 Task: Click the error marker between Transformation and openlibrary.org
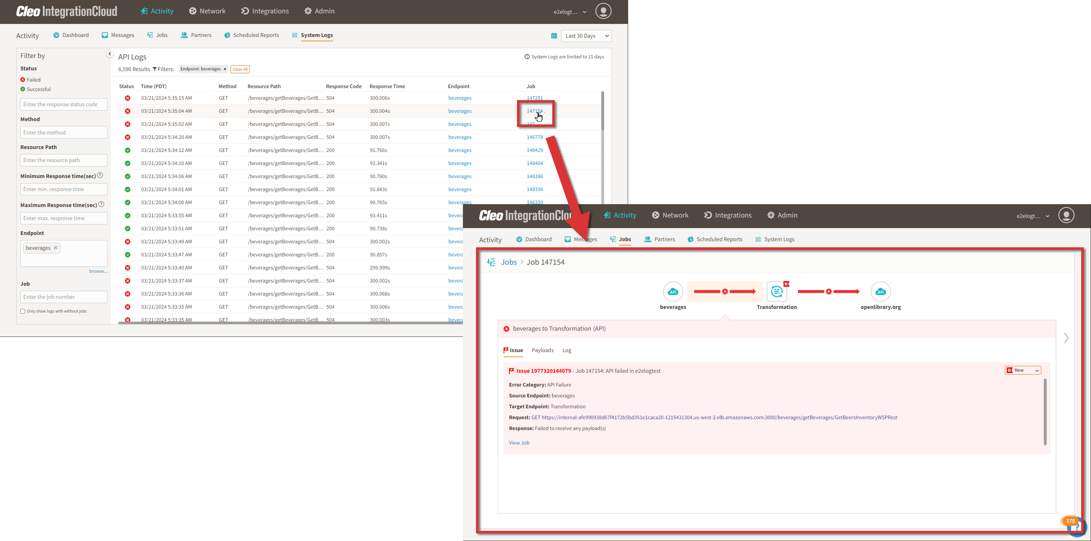(x=829, y=292)
